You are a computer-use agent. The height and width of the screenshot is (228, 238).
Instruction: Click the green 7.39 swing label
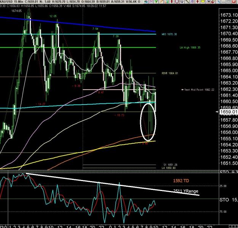[116, 36]
